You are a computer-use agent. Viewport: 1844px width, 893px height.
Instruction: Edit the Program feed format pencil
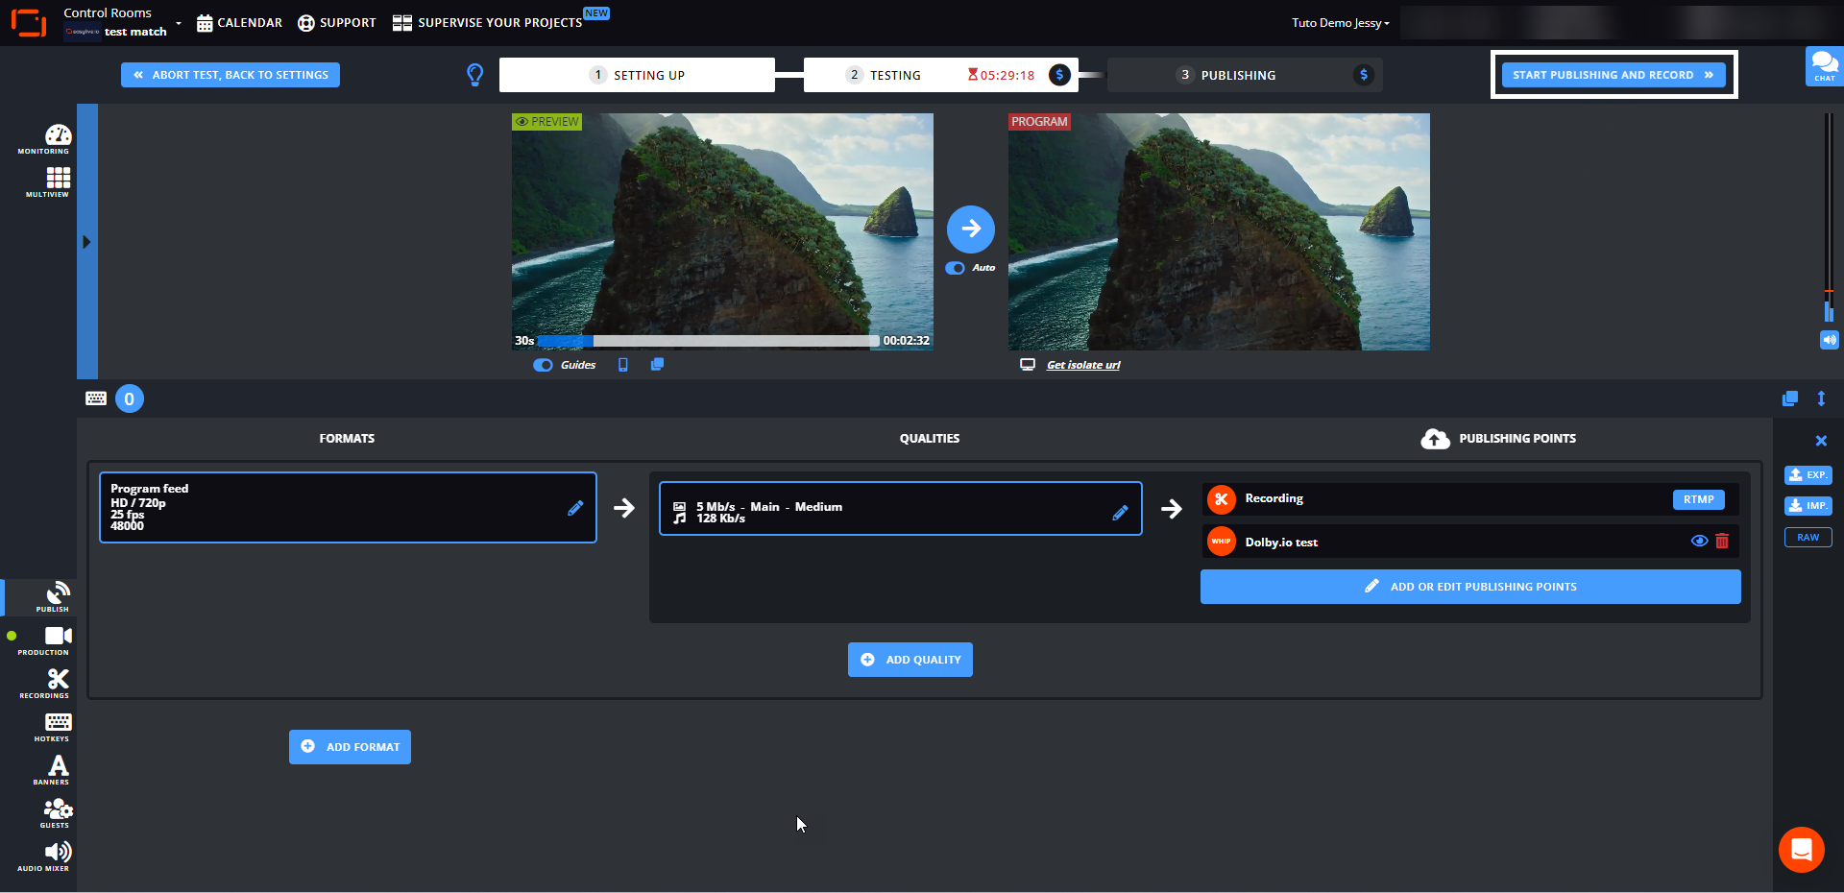point(575,508)
